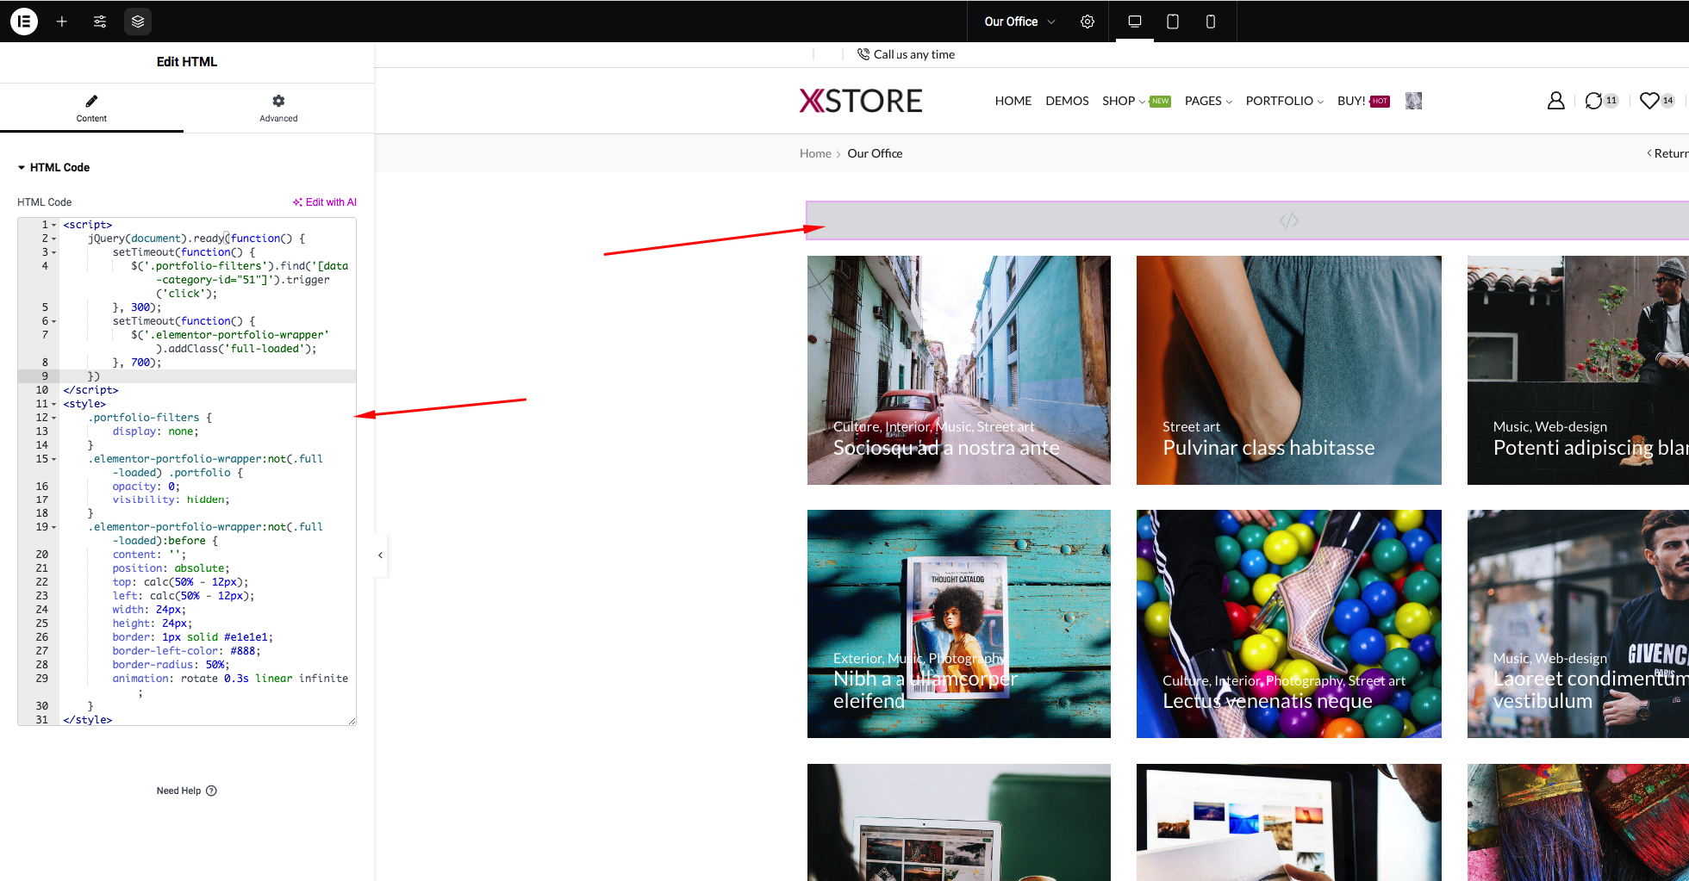Fold code at line 19 arrow

53,527
